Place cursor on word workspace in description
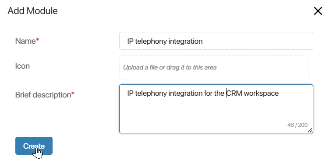The width and height of the screenshot is (326, 160). [261, 94]
